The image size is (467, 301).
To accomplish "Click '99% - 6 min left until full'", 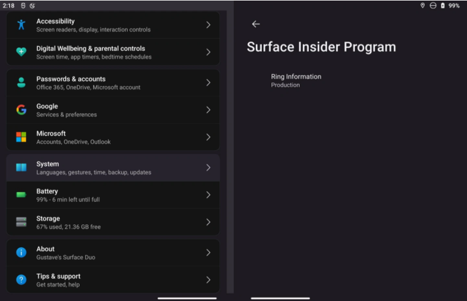I will (x=68, y=200).
